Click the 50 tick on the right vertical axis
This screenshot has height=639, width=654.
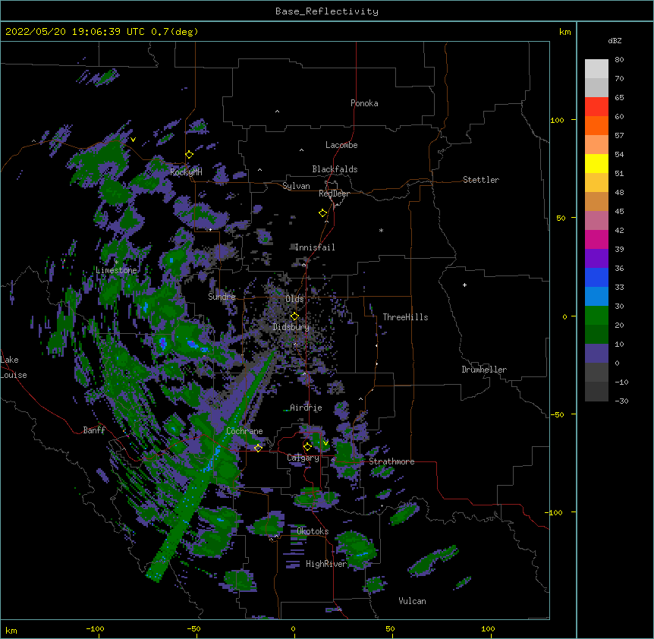(x=561, y=218)
